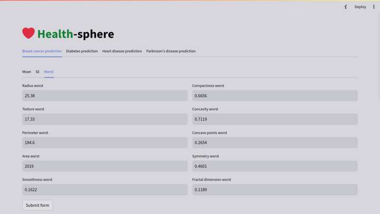Click the Fractal dimension worst input
This screenshot has width=380, height=214.
pos(274,190)
